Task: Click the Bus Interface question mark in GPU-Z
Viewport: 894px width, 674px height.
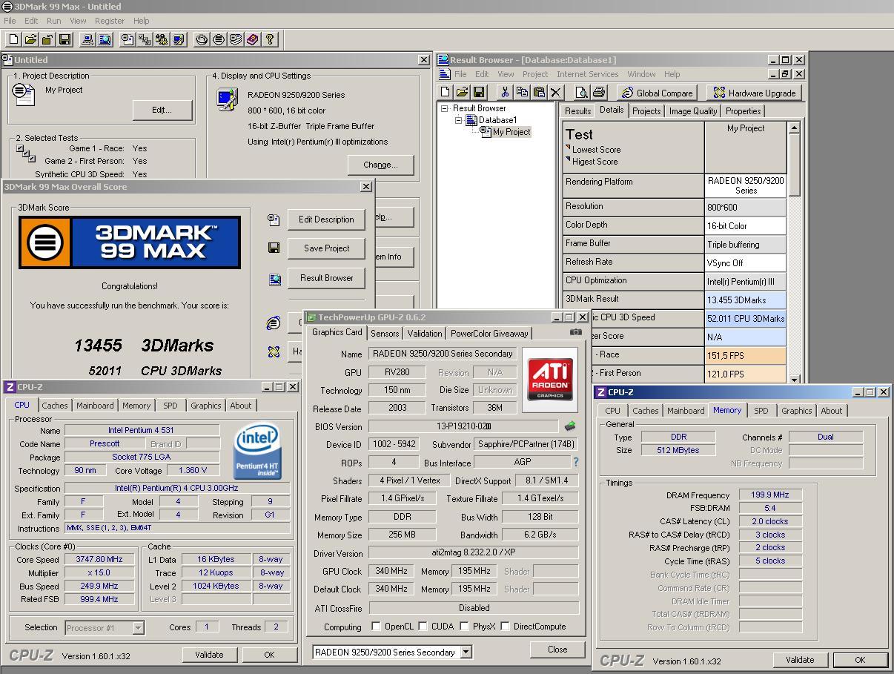Action: coord(575,462)
